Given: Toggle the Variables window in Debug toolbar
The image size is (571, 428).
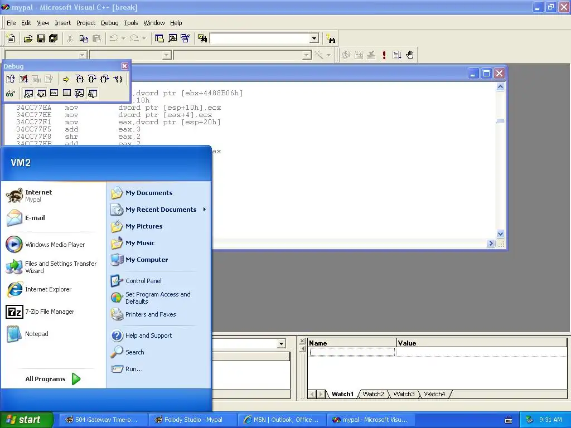Looking at the screenshot, I should (41, 94).
